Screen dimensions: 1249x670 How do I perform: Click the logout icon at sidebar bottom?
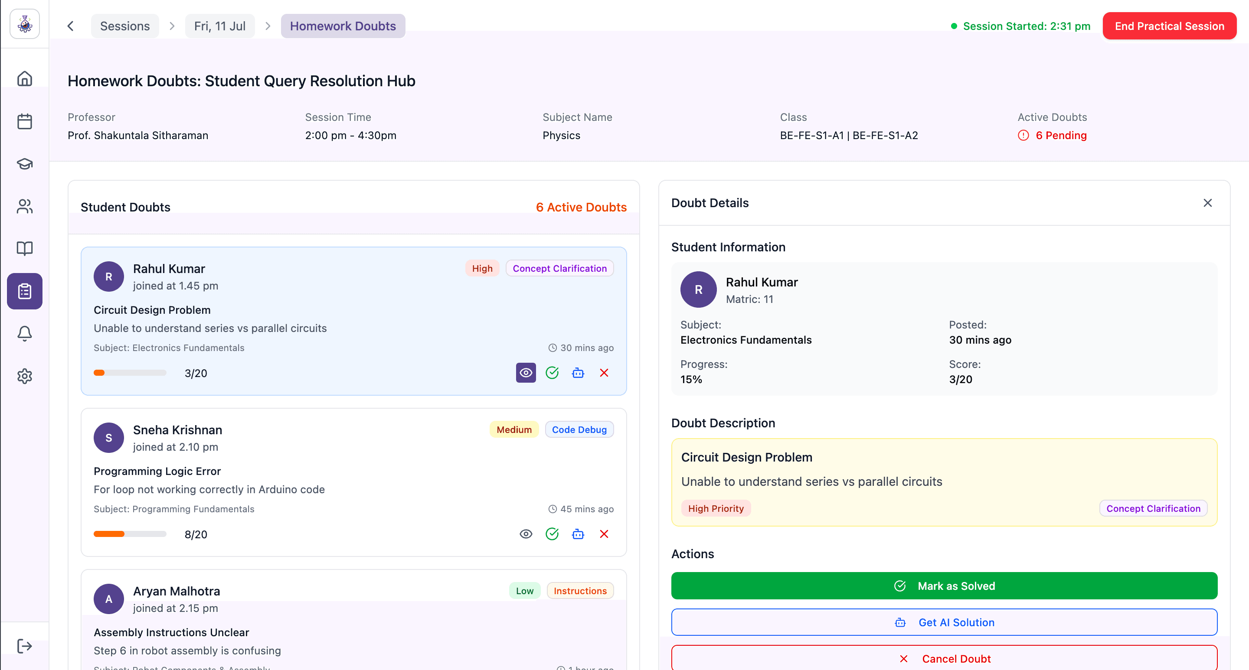25,646
